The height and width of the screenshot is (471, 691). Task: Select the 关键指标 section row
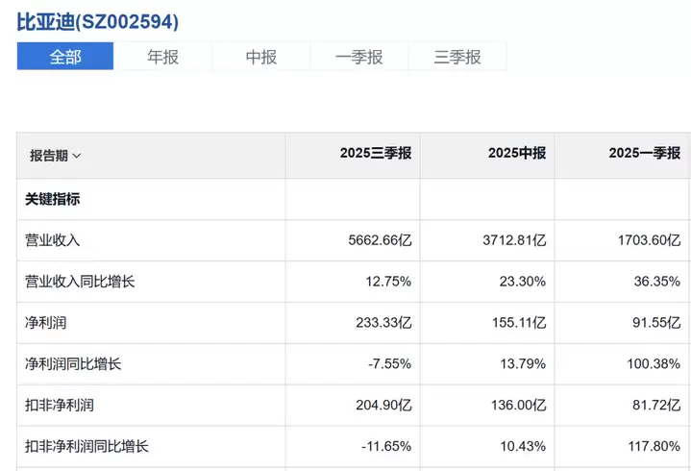53,200
